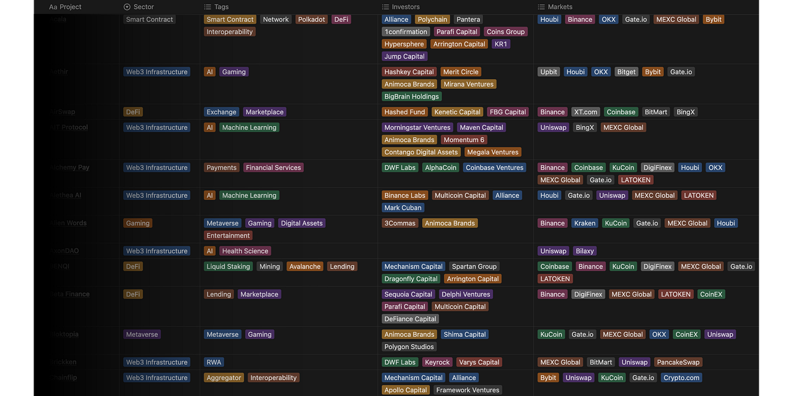Screen dimensions: 793x396
Task: Select the Health Science tag
Action: tap(245, 251)
